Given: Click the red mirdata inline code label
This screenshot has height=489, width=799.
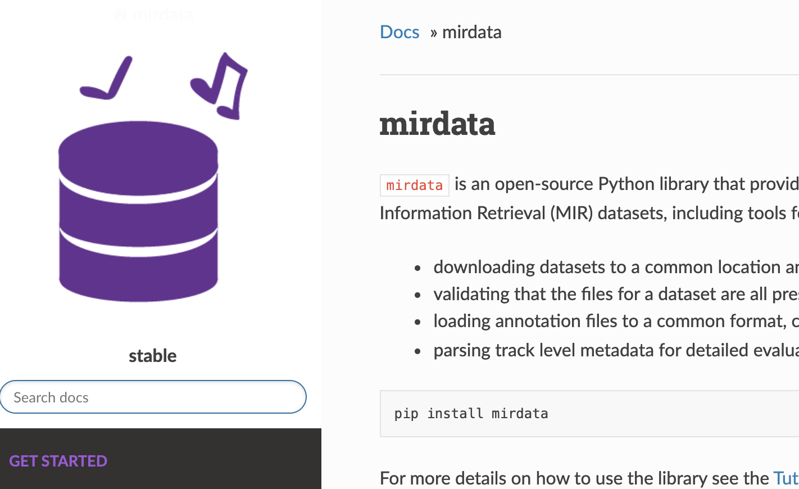Looking at the screenshot, I should click(x=415, y=185).
